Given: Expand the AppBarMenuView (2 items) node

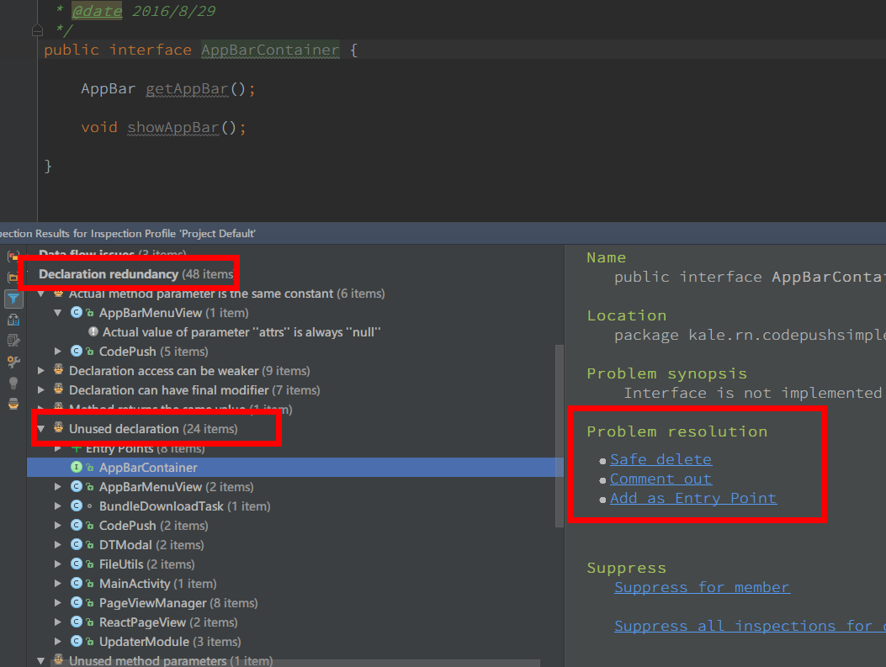Looking at the screenshot, I should tap(57, 487).
